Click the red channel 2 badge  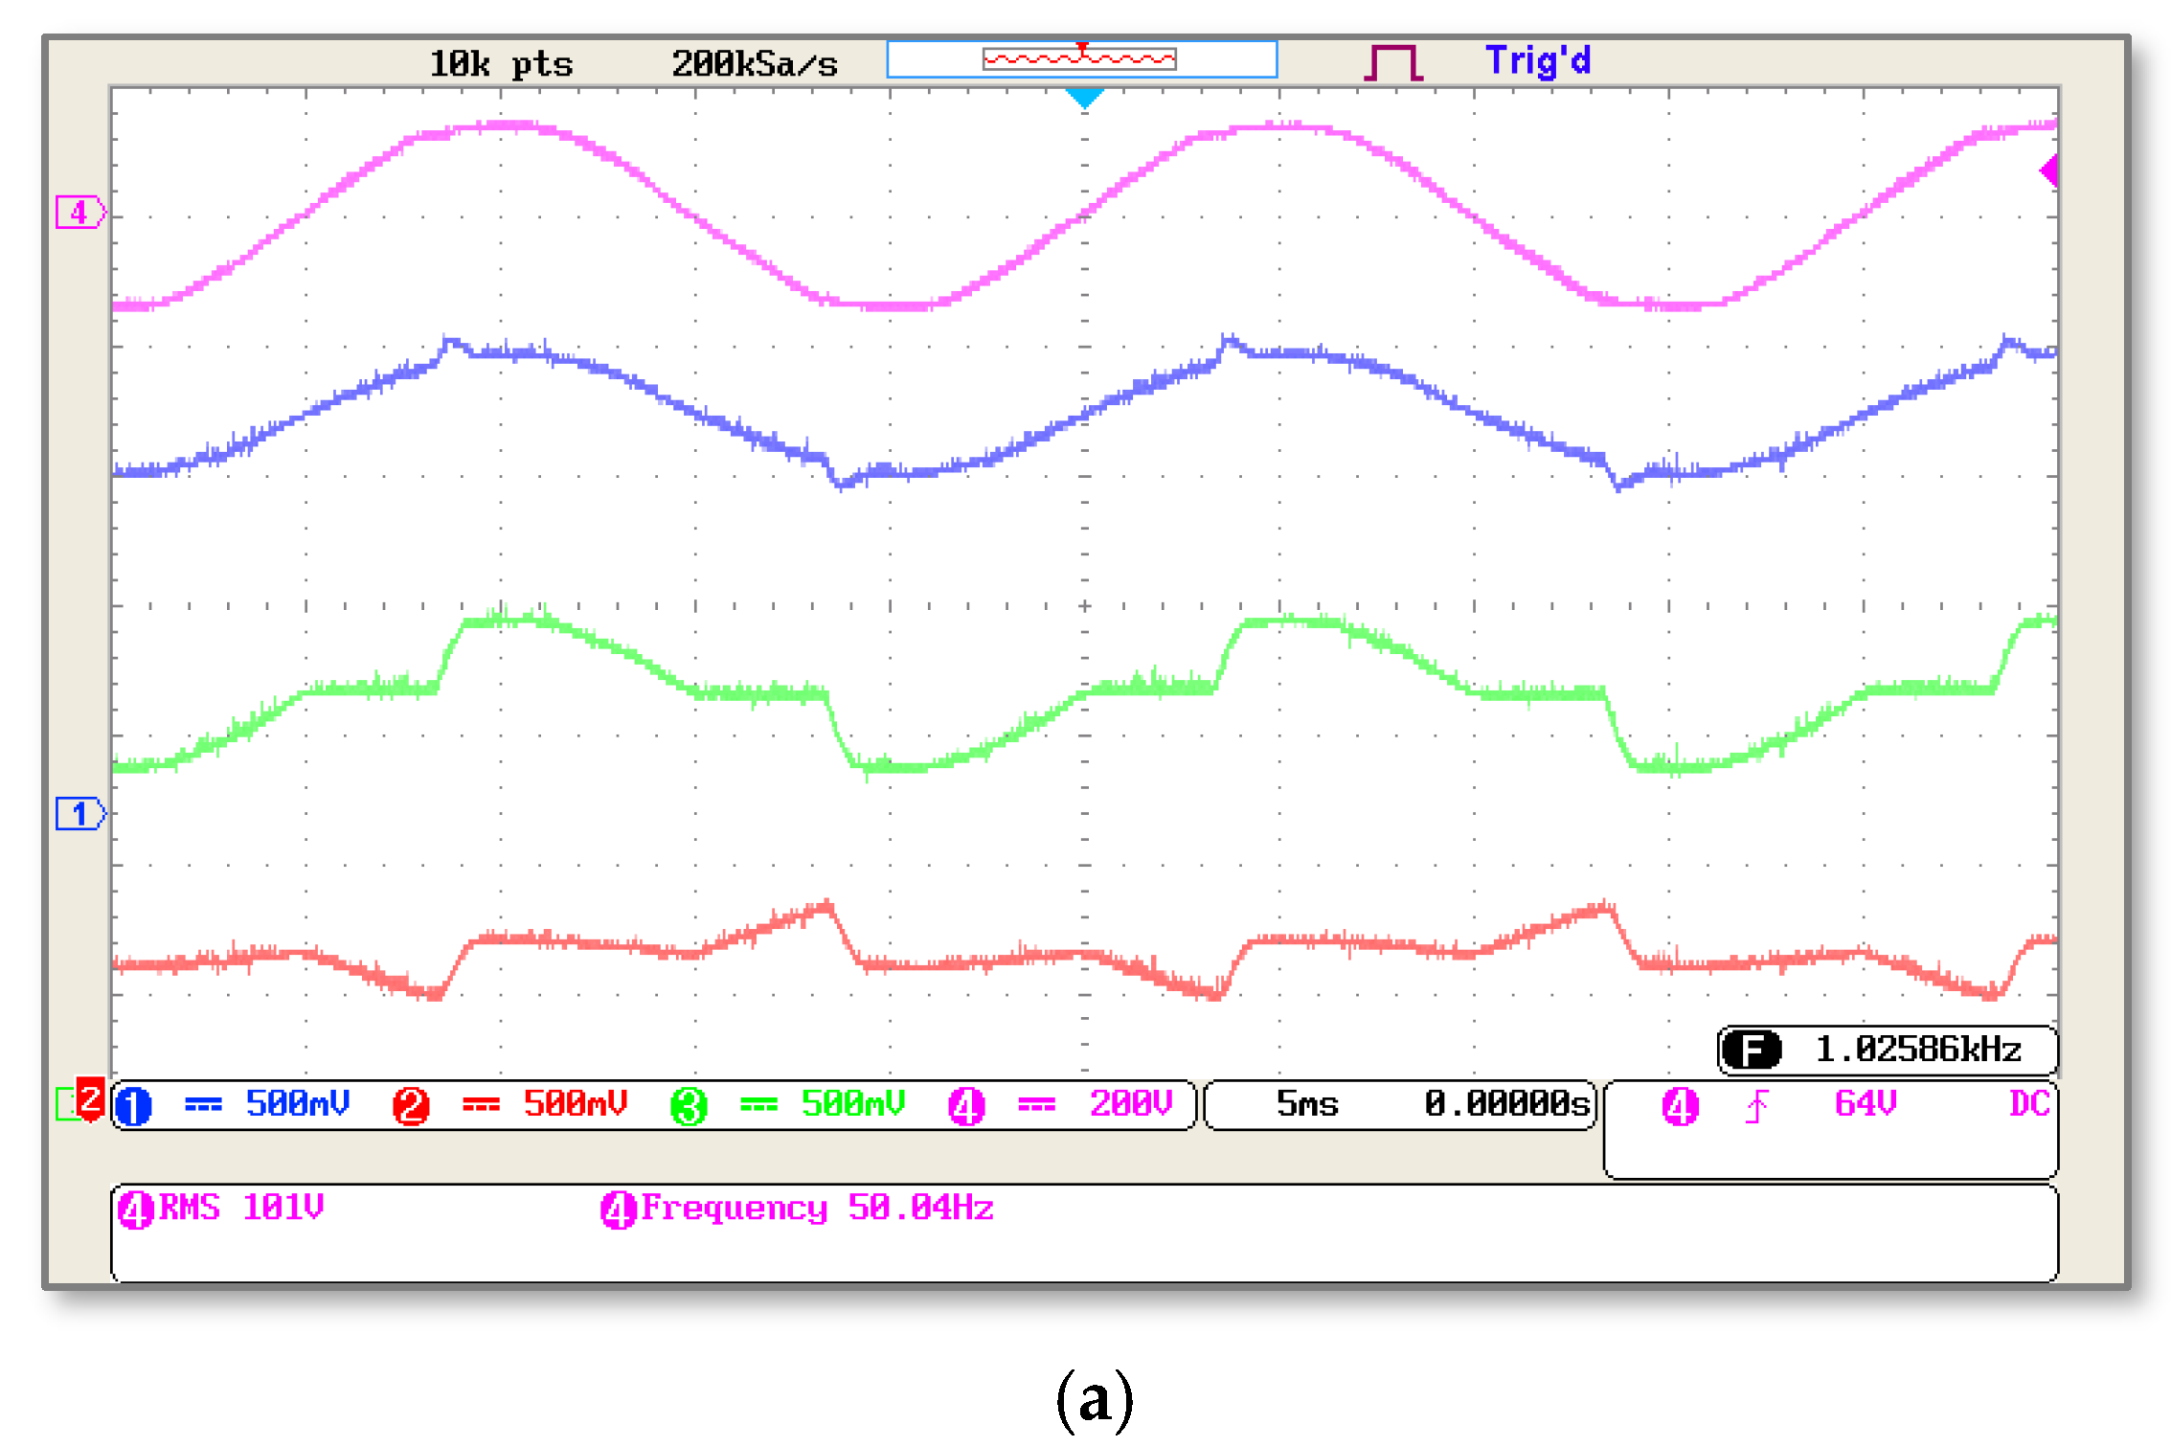pos(411,1106)
